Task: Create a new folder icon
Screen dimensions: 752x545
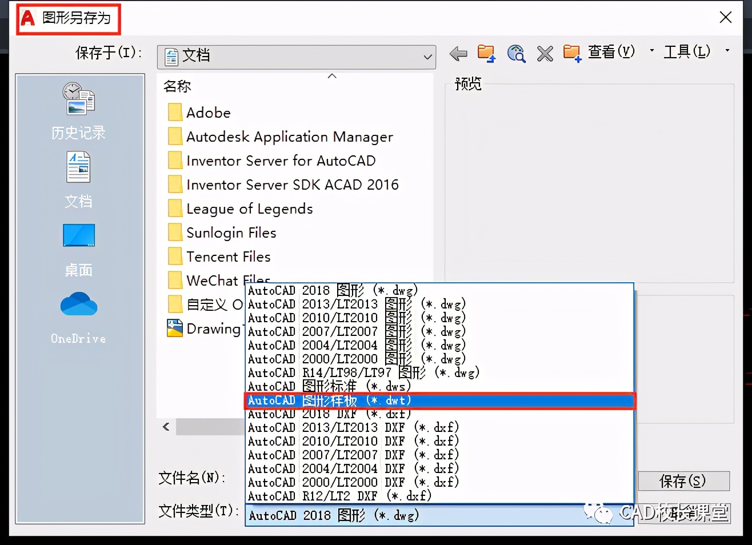Action: tap(572, 54)
